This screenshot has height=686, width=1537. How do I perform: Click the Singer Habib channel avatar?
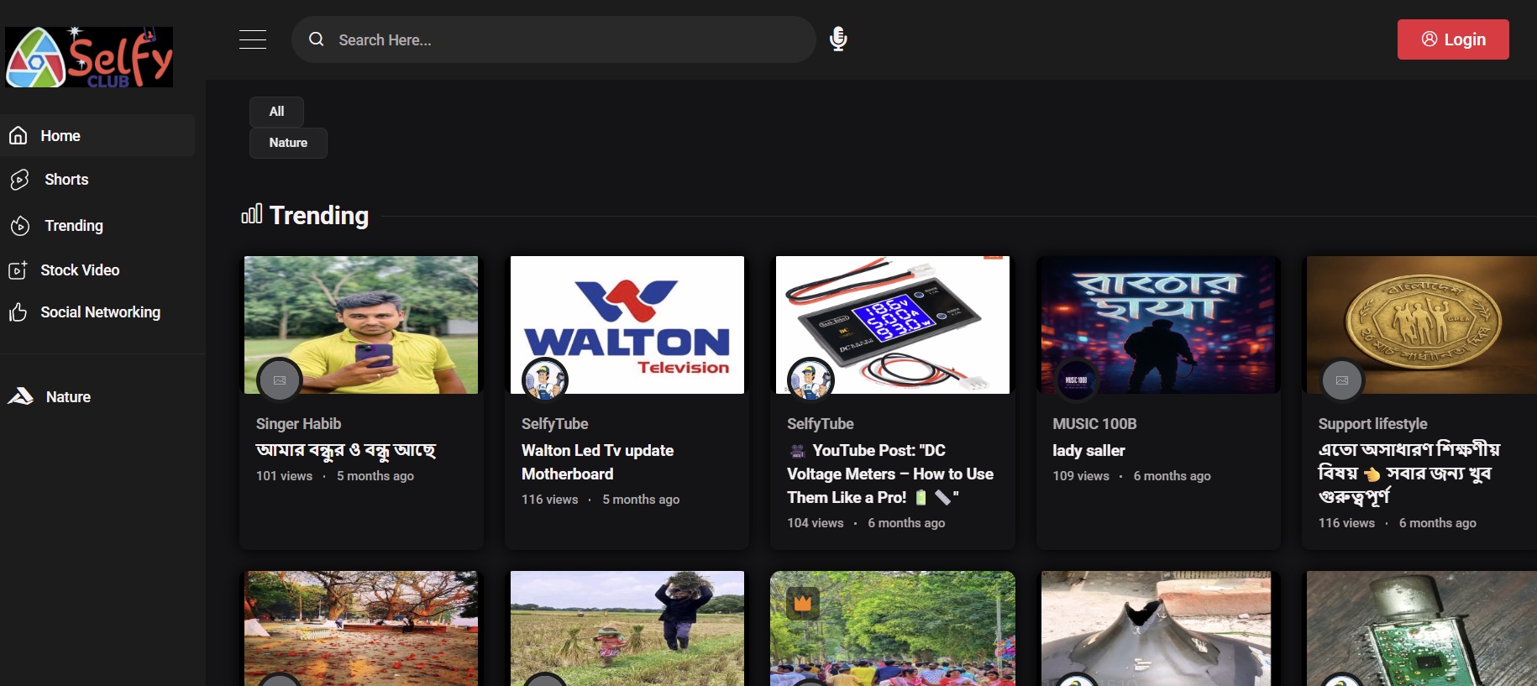[280, 380]
